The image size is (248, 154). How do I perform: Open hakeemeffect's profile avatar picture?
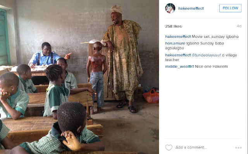coord(170,8)
